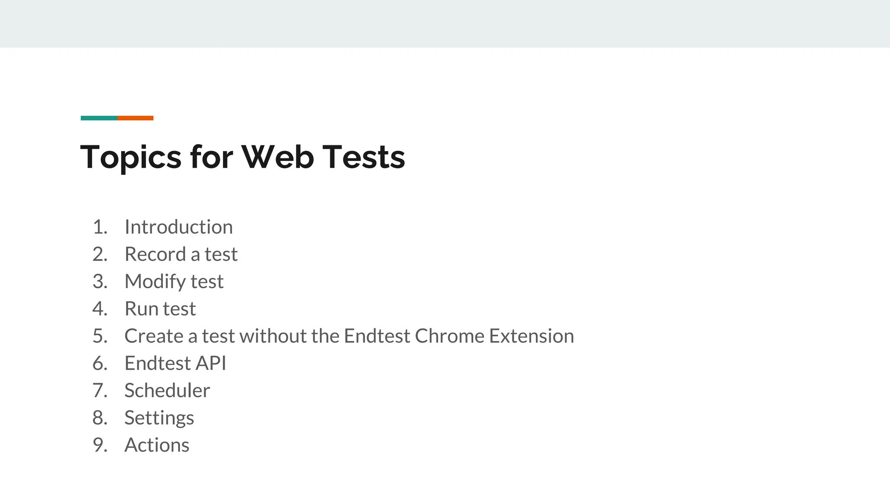Click the "Record a test" topic

181,254
